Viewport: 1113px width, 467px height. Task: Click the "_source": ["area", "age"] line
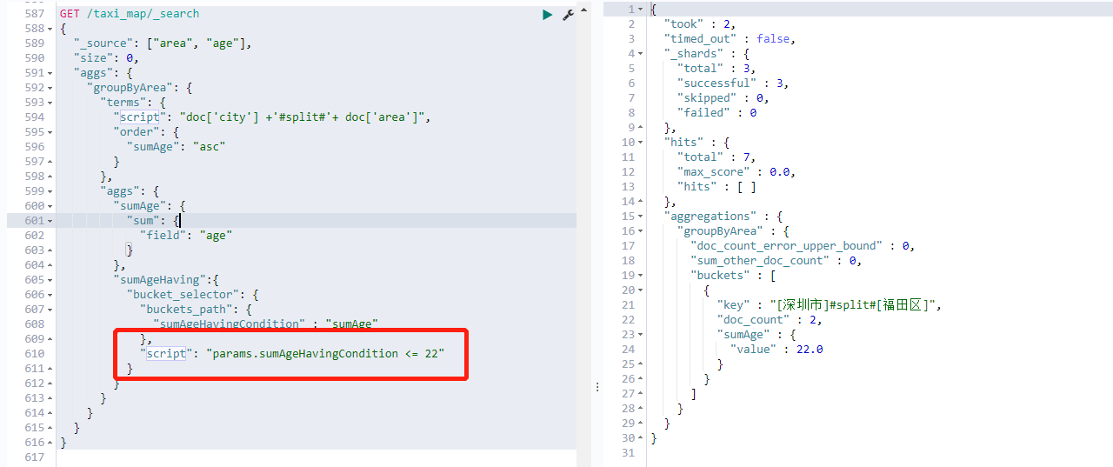[x=163, y=43]
